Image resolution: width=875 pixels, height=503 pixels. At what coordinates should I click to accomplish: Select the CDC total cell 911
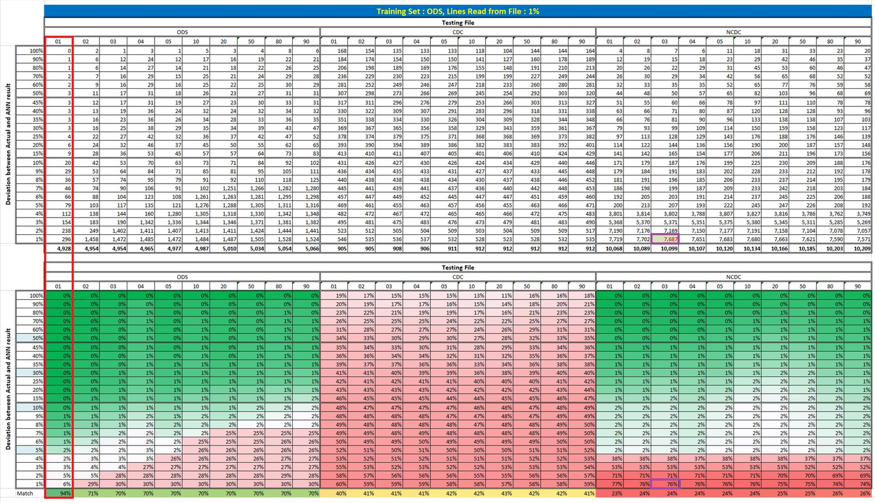[x=444, y=250]
